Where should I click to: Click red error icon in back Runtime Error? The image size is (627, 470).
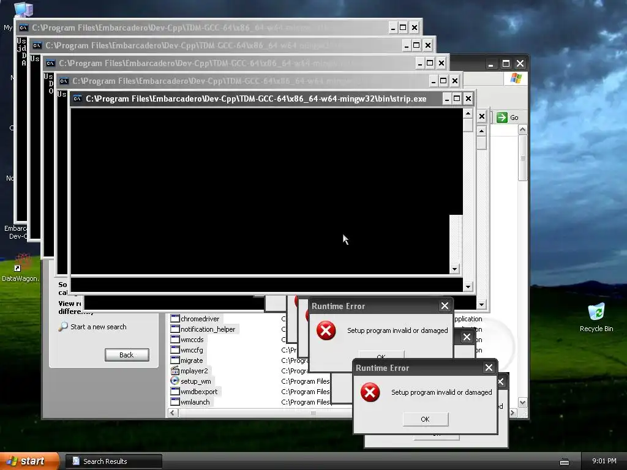pos(326,330)
